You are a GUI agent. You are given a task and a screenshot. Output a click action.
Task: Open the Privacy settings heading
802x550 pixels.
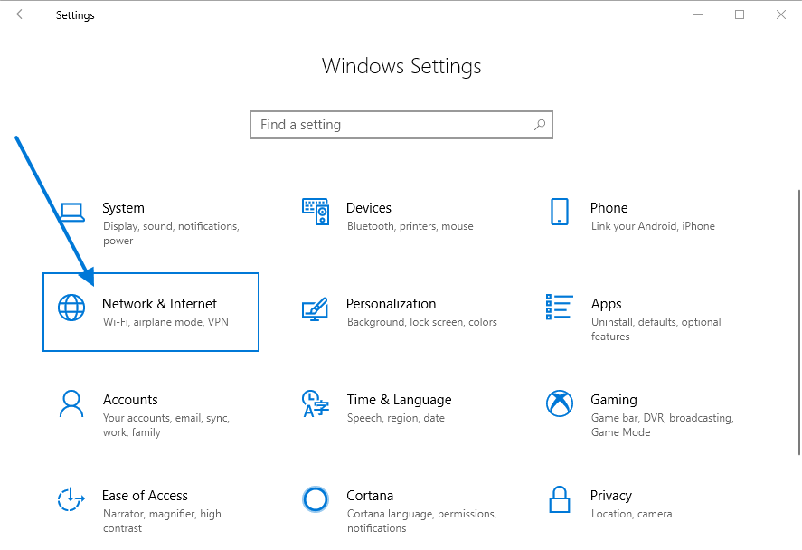pos(611,496)
